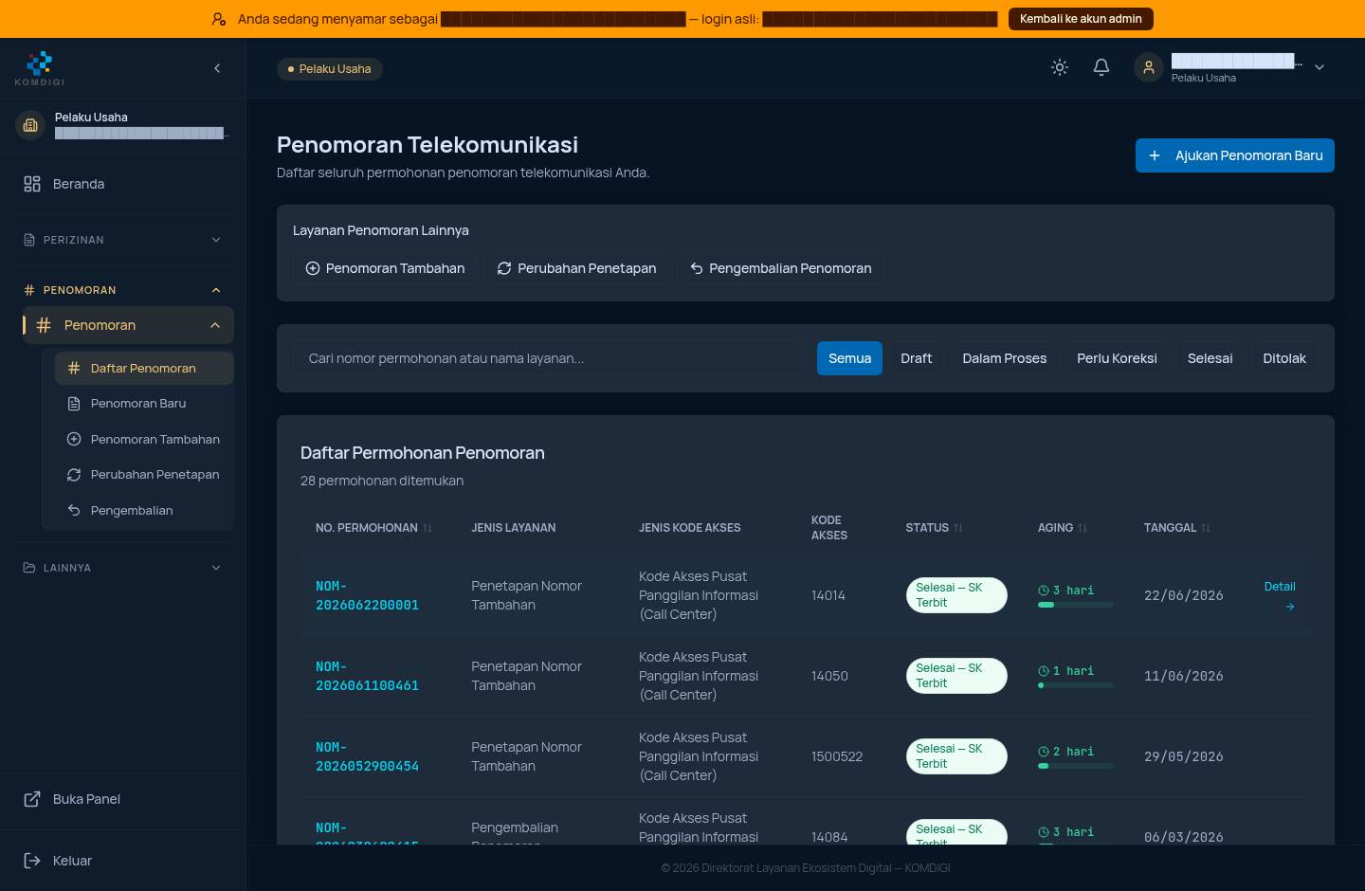This screenshot has height=891, width=1365.
Task: Click the plus icon on Ajukan button
Action: coord(1155,155)
